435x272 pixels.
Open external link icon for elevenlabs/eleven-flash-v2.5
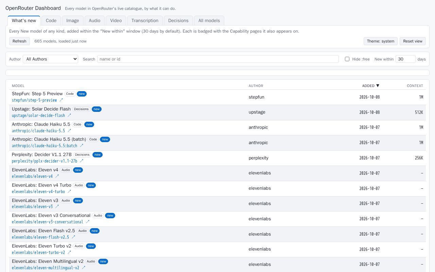(73, 237)
